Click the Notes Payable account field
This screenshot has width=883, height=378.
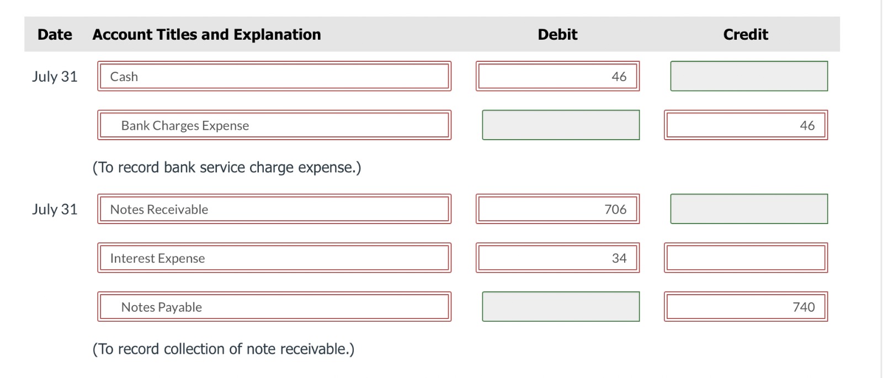click(x=274, y=306)
